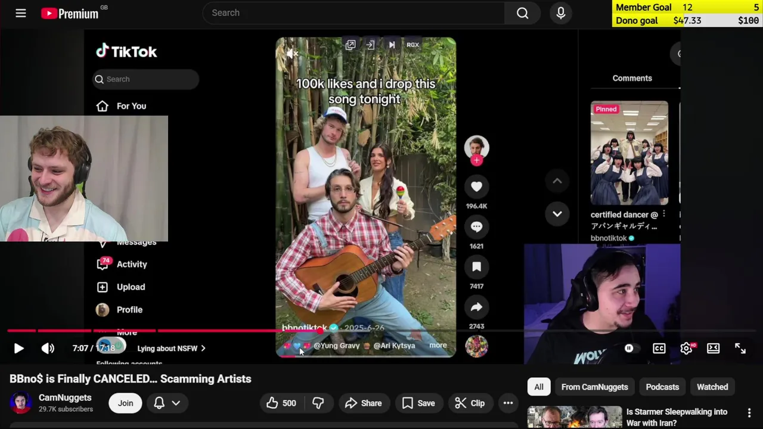Open player settings gear
763x429 pixels.
[x=687, y=349]
